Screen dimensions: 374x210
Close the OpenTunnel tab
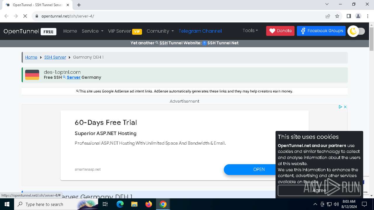[68, 5]
